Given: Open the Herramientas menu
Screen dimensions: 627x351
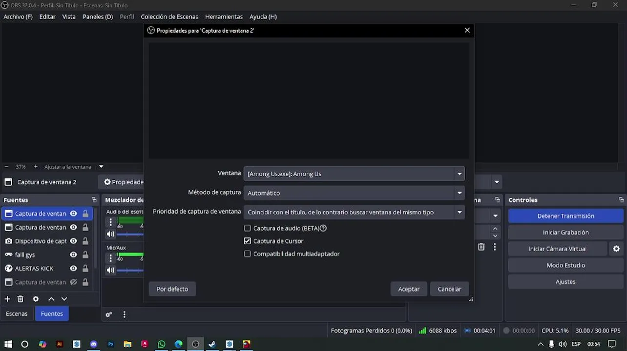Looking at the screenshot, I should (224, 17).
